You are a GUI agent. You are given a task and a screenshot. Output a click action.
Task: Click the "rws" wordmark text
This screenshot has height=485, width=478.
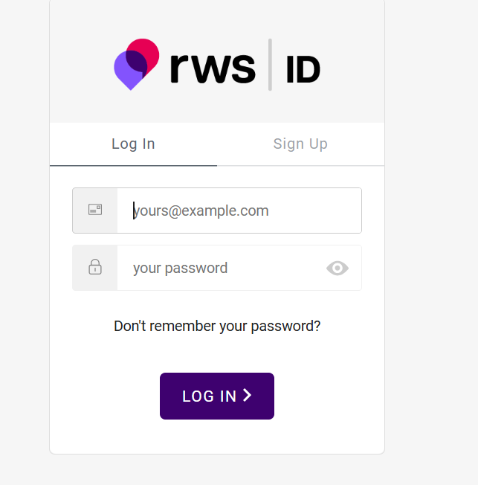[x=213, y=65]
